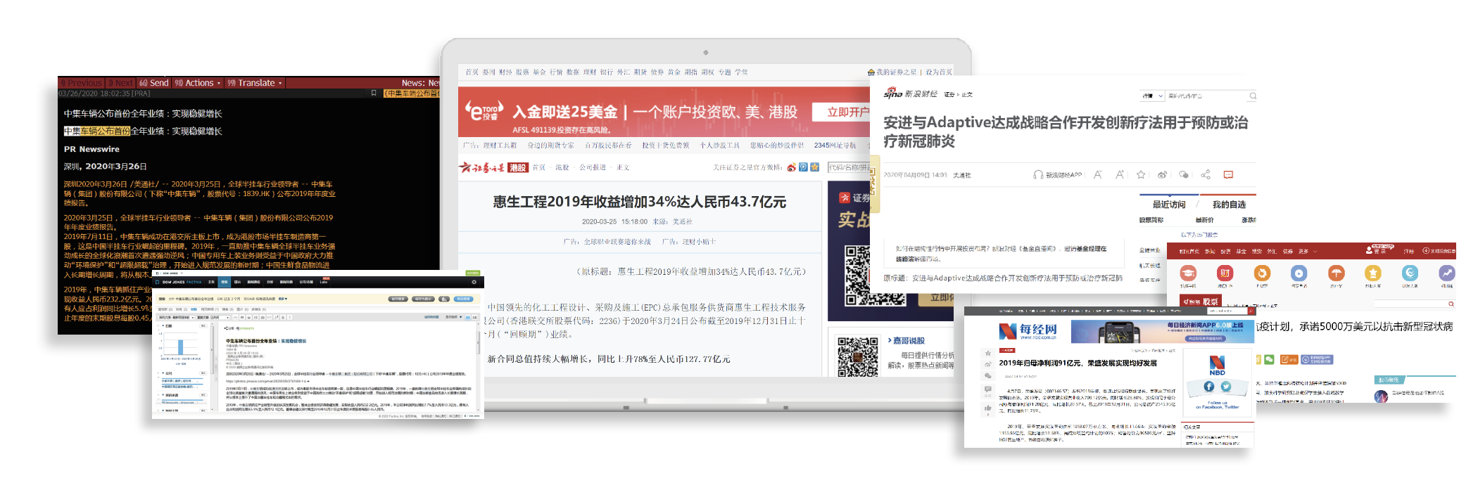Open the search type dropdown on Sina page
The image size is (1478, 478).
(1151, 96)
